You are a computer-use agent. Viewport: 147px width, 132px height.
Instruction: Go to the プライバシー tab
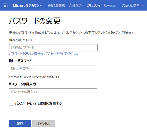pos(76,5)
